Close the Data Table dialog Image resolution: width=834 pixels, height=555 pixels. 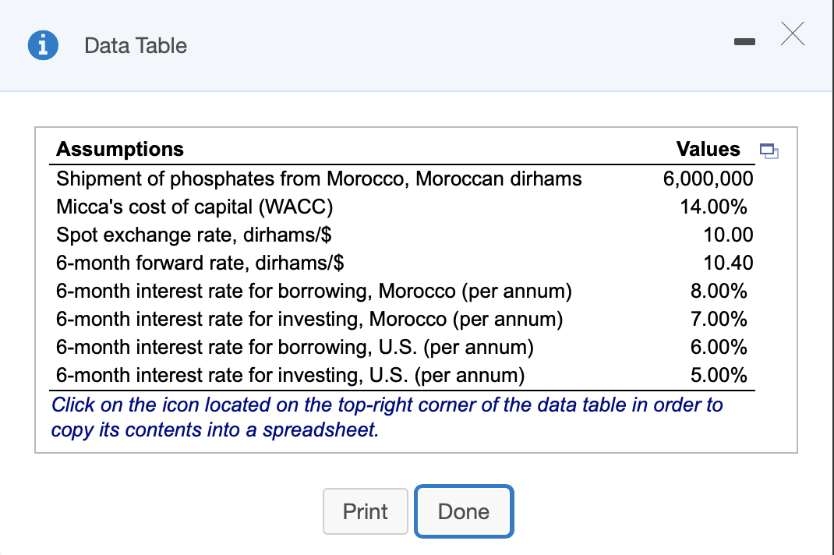791,35
